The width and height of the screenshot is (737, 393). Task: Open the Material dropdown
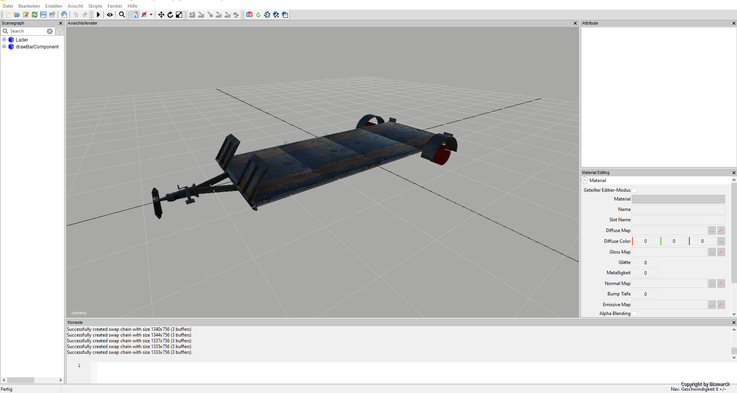pyautogui.click(x=678, y=199)
